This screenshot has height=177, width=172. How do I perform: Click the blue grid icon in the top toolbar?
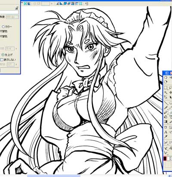click(25, 3)
